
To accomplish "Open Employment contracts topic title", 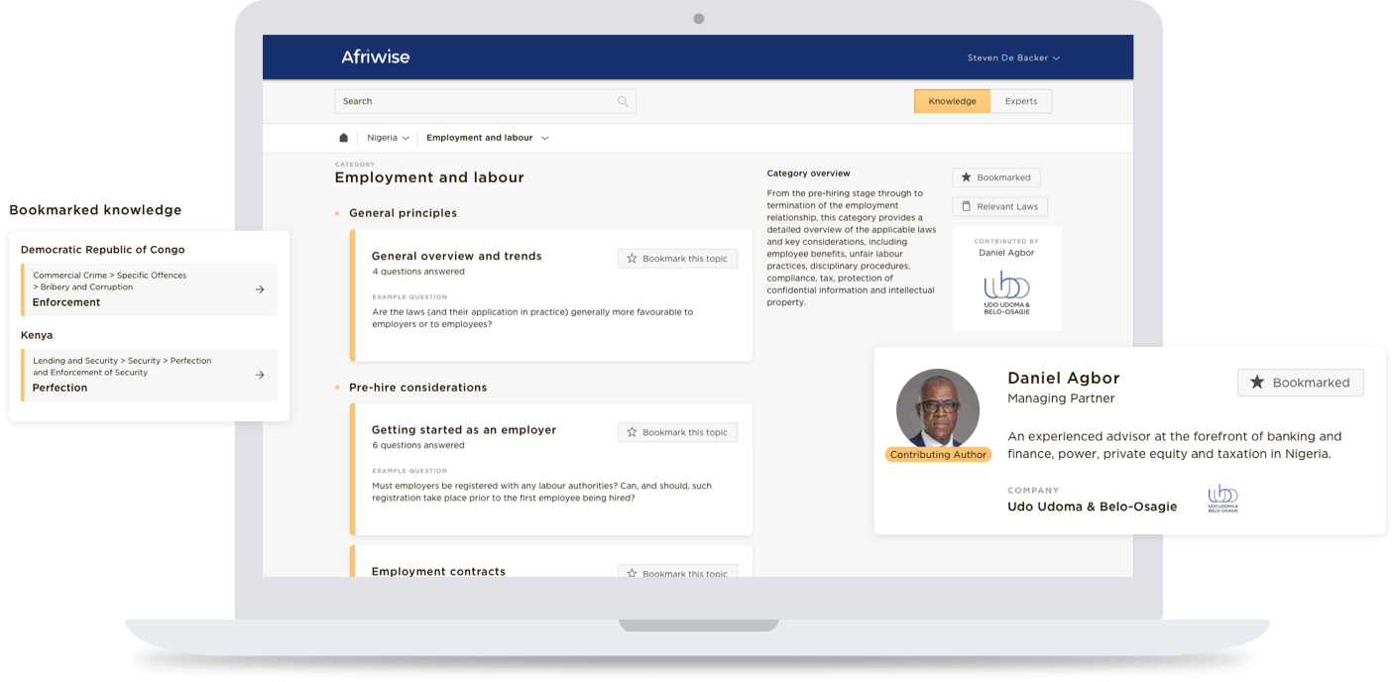I will coord(438,571).
